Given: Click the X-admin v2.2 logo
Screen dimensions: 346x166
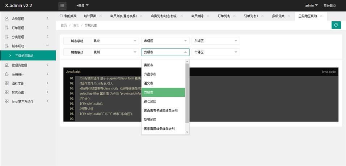Looking at the screenshot, I should coord(18,6).
